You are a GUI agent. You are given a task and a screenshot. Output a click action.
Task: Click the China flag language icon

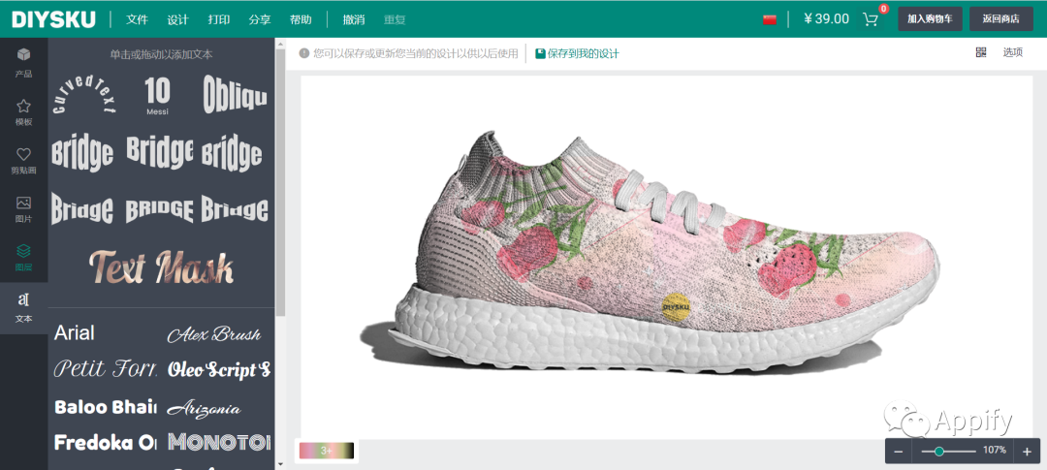pyautogui.click(x=769, y=19)
